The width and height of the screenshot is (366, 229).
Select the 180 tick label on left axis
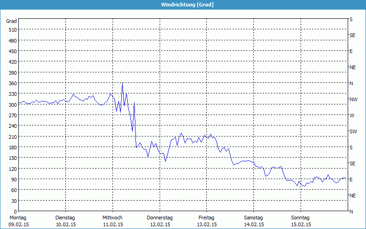(x=12, y=147)
